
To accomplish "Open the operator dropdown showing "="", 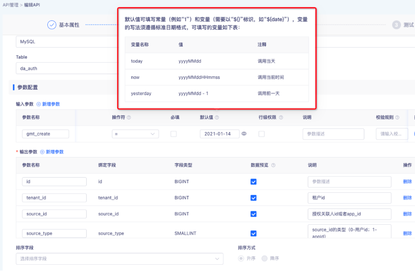I will (135, 134).
